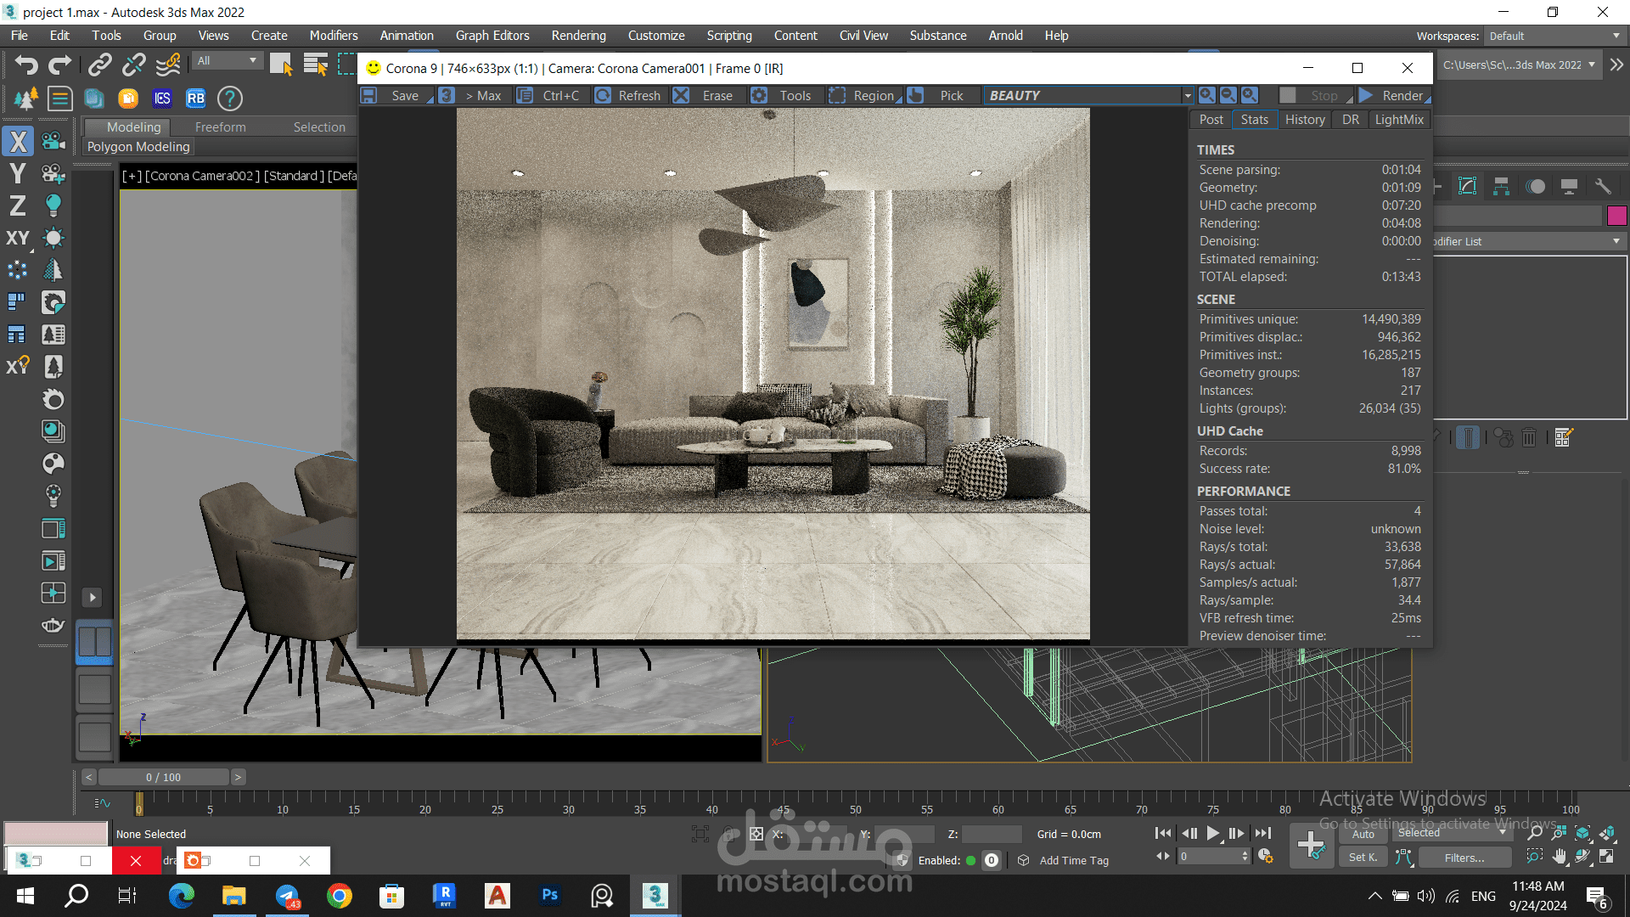Click the magenta object color swatch

(1616, 216)
